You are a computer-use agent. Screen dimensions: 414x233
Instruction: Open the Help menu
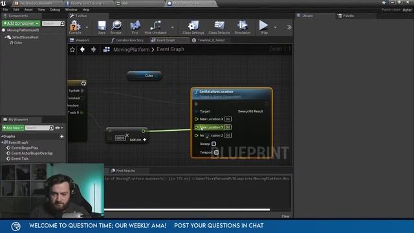click(86, 10)
